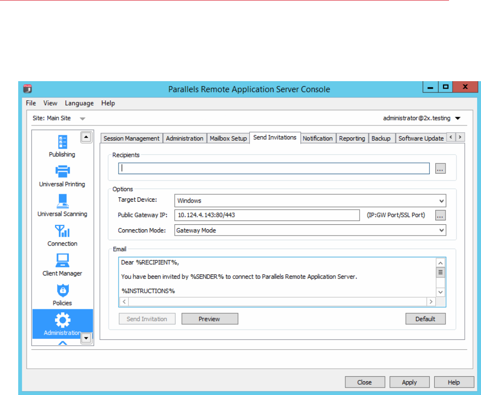Open Public Gateway IP ellipsis button
Screen dimensions: 481x395
(x=440, y=215)
